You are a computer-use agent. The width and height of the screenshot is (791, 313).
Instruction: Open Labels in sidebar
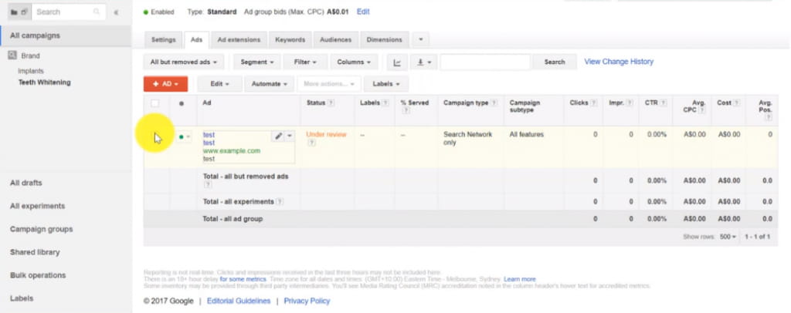point(22,298)
